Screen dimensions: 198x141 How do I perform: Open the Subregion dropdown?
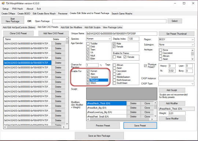[x=176, y=45]
